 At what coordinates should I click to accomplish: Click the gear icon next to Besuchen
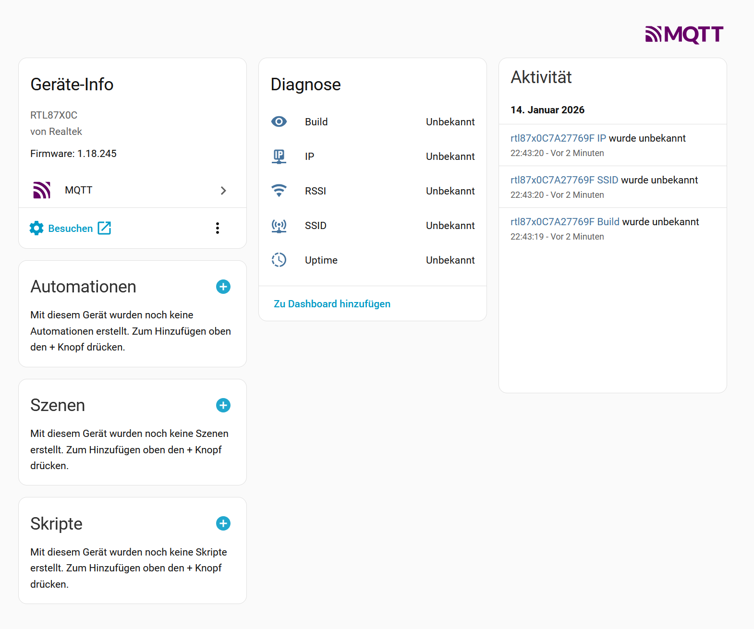[36, 228]
